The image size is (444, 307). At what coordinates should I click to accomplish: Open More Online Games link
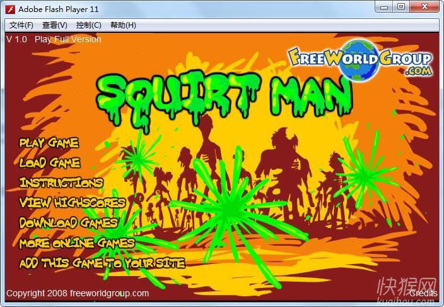(77, 243)
